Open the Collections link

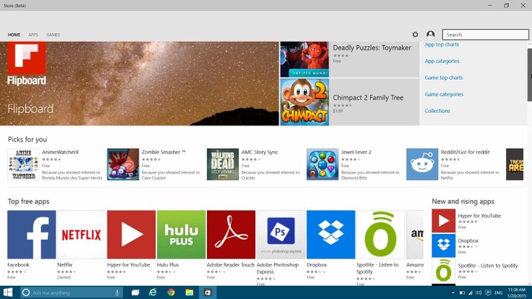438,111
